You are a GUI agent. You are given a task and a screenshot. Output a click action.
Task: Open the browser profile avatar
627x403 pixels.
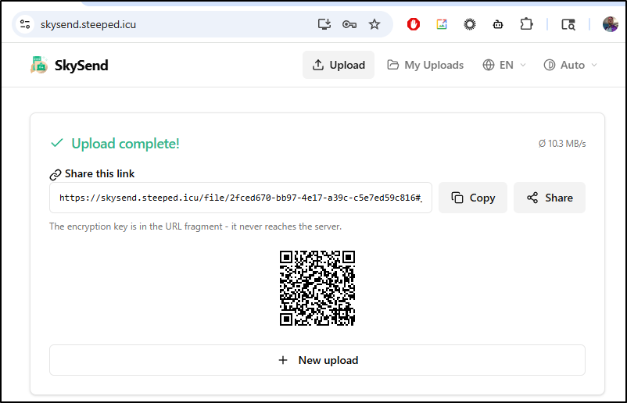click(x=611, y=24)
